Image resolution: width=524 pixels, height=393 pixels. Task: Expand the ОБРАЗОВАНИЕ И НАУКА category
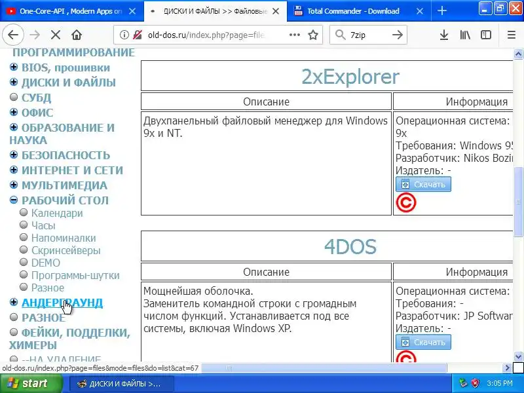point(14,127)
